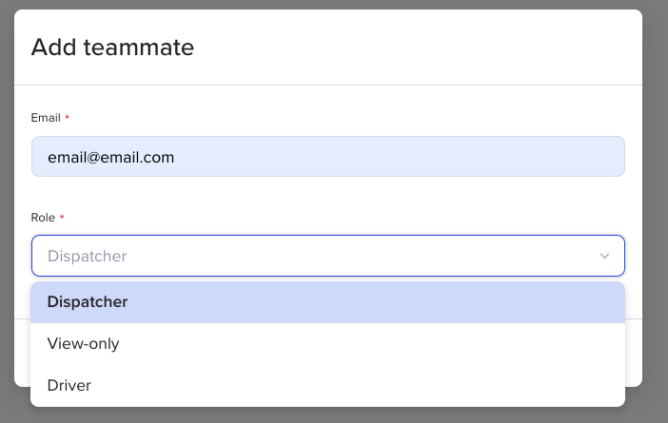The image size is (668, 423).
Task: Click the chevron icon in Role field
Action: pyautogui.click(x=604, y=256)
